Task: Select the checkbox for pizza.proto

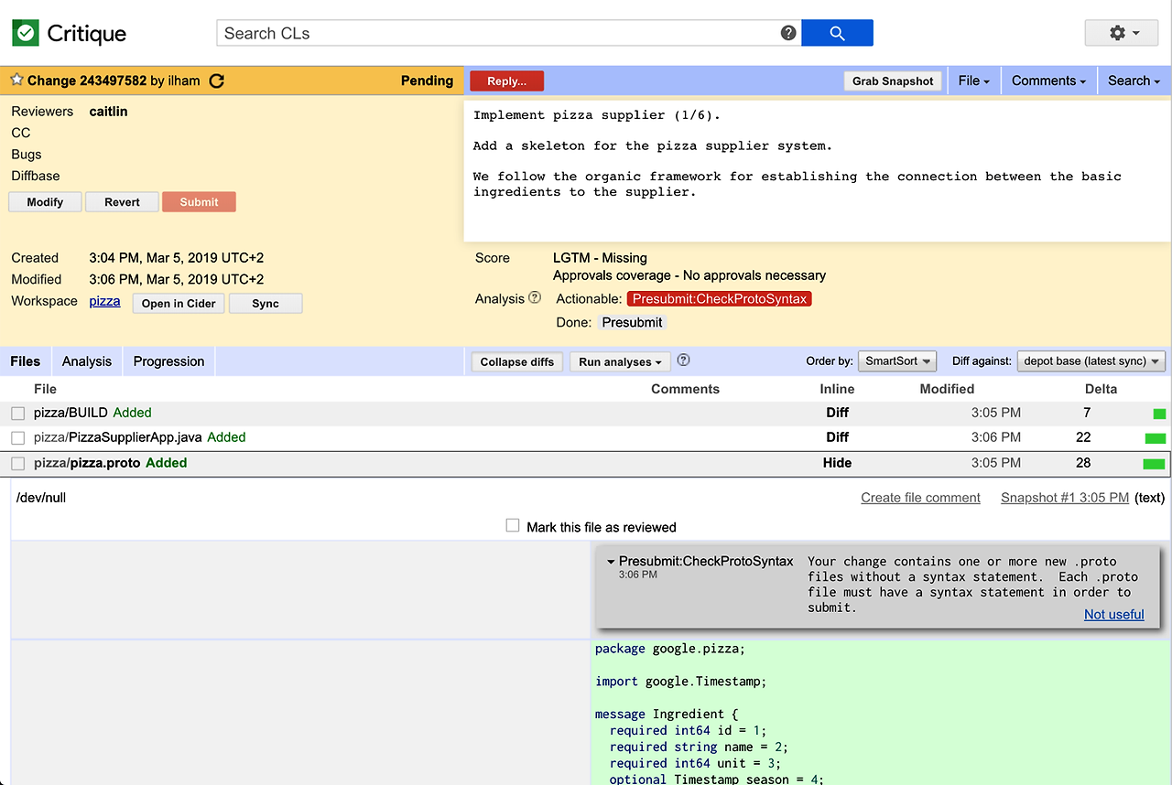Action: [x=17, y=463]
